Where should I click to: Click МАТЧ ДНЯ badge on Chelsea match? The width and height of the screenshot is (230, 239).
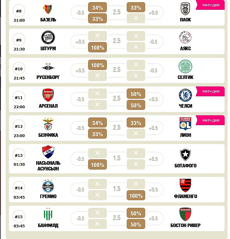pyautogui.click(x=211, y=91)
